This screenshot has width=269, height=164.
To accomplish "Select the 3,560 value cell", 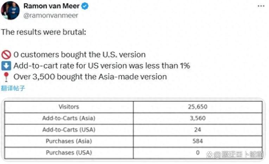I will pyautogui.click(x=198, y=118).
